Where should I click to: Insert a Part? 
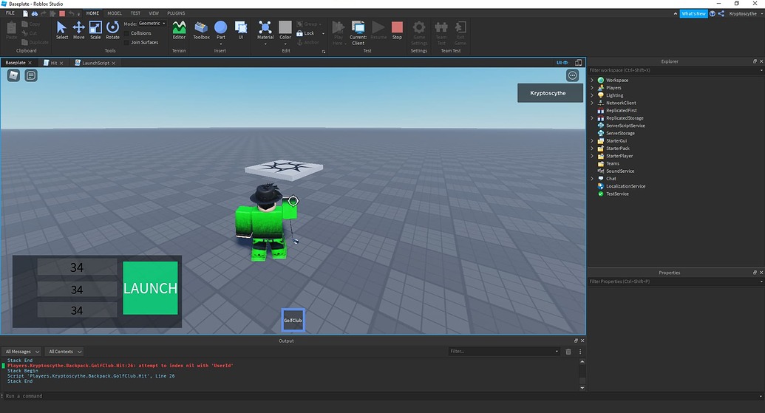click(x=220, y=30)
